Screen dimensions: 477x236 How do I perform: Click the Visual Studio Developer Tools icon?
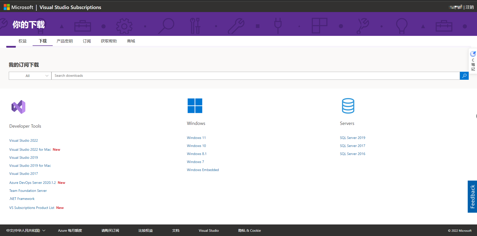point(18,107)
